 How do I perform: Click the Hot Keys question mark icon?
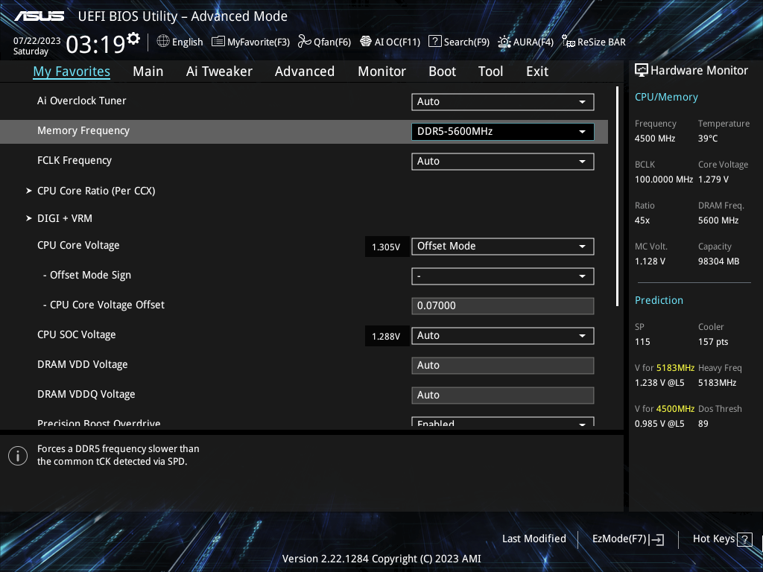pos(744,539)
